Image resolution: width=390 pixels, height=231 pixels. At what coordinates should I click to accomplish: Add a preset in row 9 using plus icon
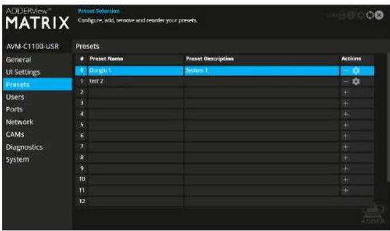[346, 168]
